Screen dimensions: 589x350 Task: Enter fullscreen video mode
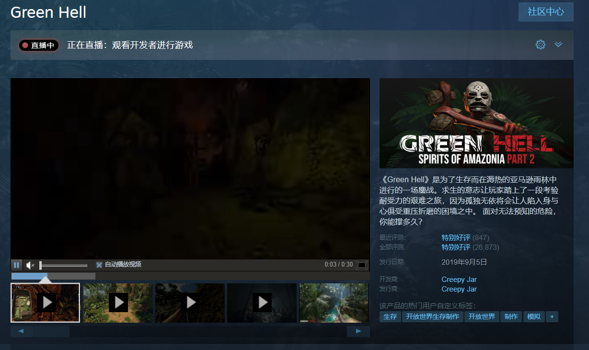pos(362,265)
